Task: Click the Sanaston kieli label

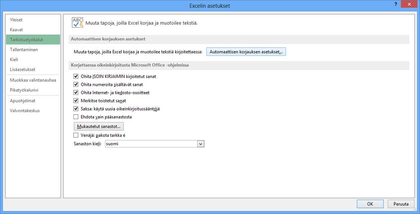Action: coord(87,144)
